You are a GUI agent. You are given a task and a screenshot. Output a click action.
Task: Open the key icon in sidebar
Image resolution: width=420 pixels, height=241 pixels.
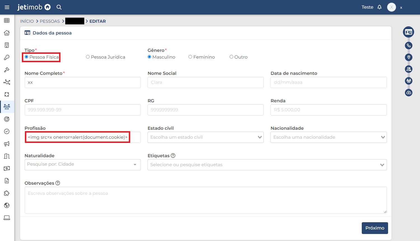click(x=7, y=57)
